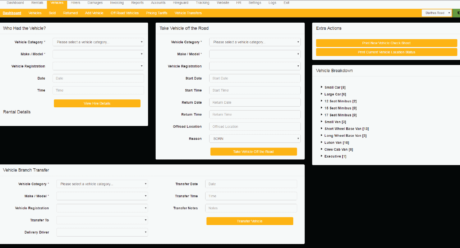Click the green icon button at top right
Viewport: 460px width, 248px height.
456,13
